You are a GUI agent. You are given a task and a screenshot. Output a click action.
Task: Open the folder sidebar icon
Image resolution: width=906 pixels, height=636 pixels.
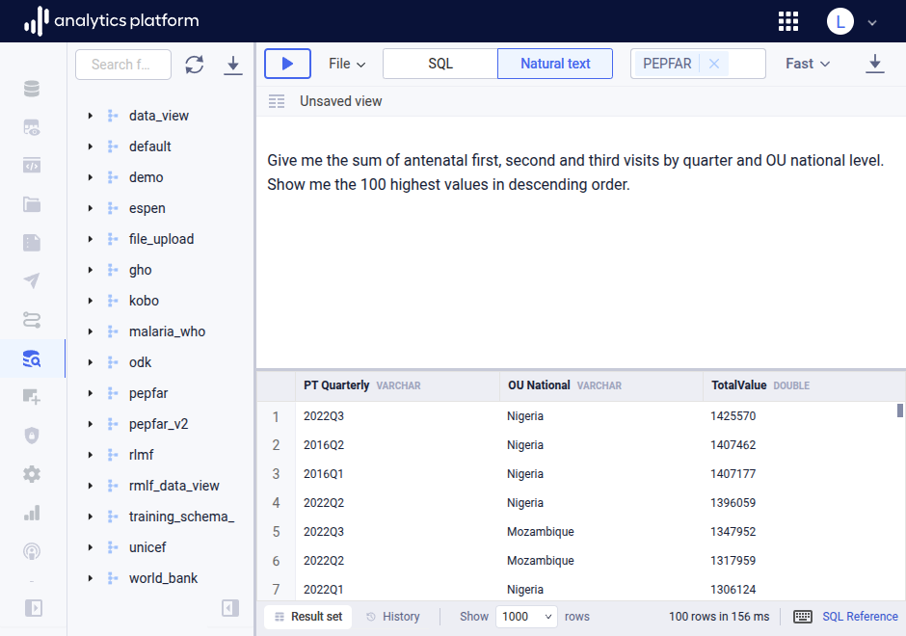tap(32, 204)
